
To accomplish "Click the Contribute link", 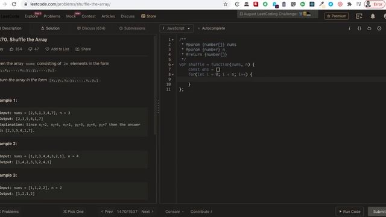I will pos(201,212).
